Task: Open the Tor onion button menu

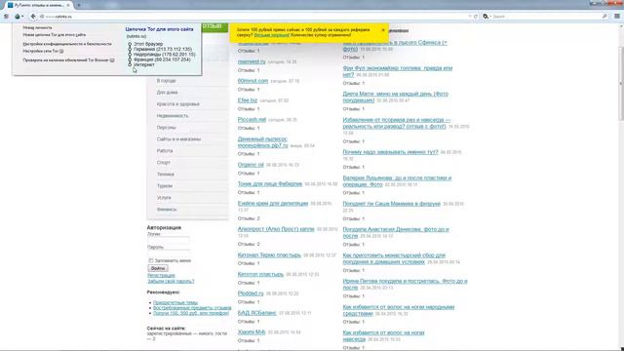Action: pos(19,17)
